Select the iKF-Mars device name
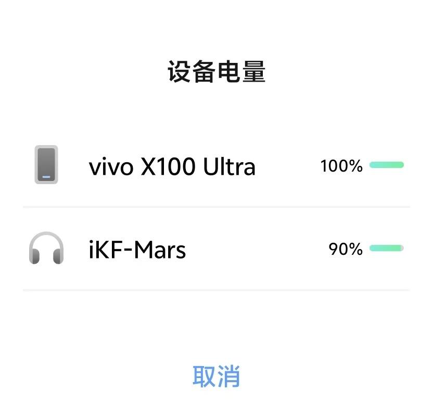Image resolution: width=433 pixels, height=416 pixels. pos(137,250)
